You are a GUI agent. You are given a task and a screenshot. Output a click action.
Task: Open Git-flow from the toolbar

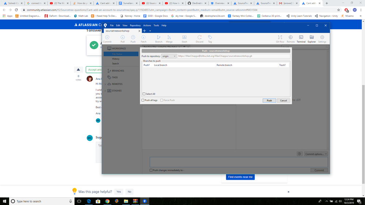click(x=280, y=39)
